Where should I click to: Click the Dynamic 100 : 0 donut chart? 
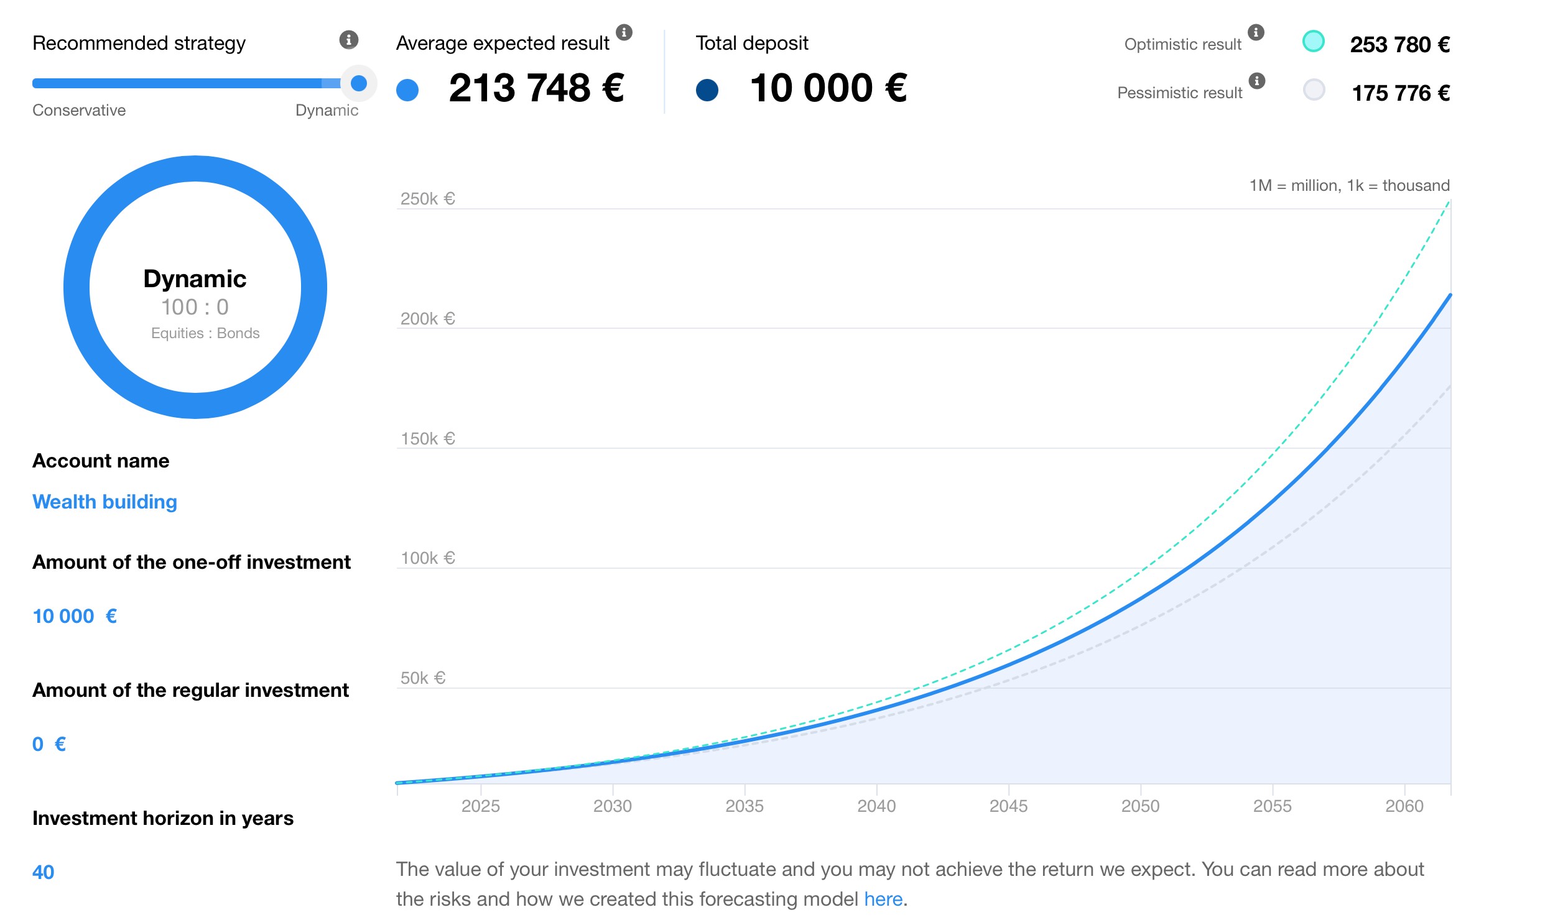click(x=195, y=287)
